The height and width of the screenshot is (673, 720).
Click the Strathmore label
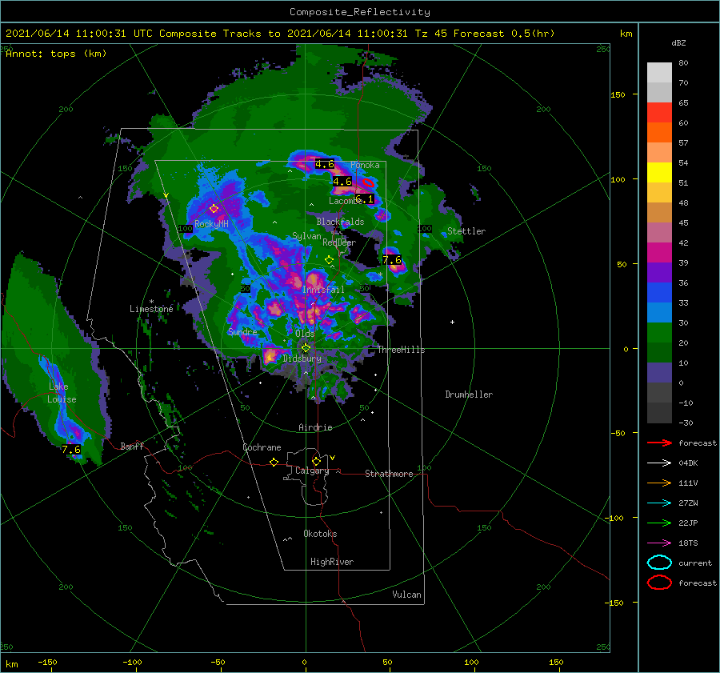tap(389, 474)
